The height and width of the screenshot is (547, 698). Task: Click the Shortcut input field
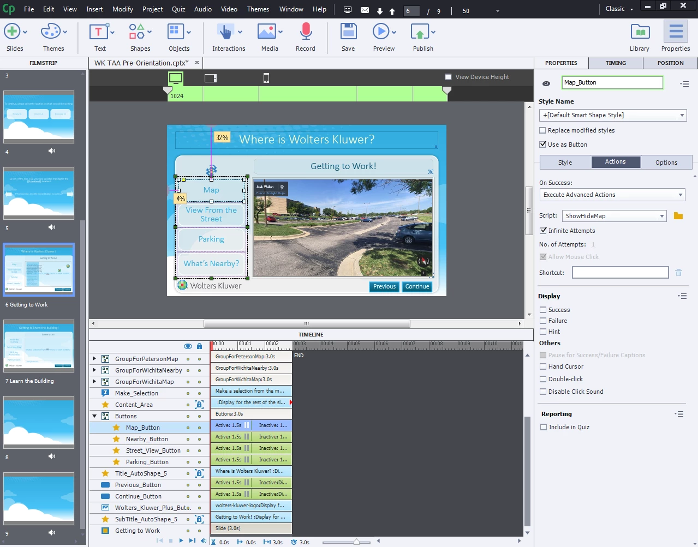click(620, 273)
